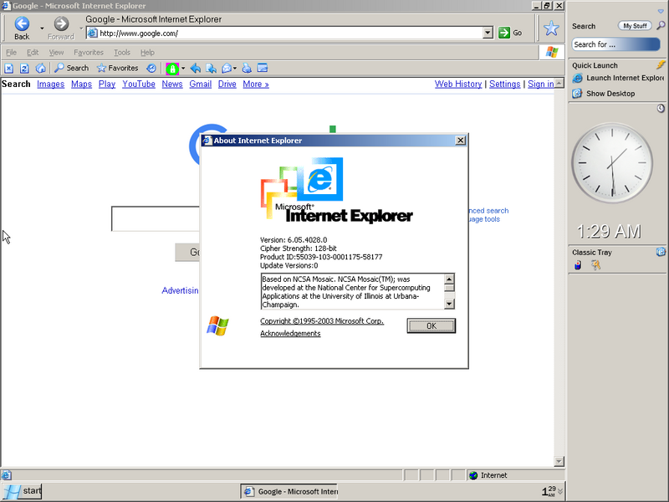This screenshot has height=502, width=669.
Task: Click the Windows flag logo on menu bar
Action: [551, 52]
